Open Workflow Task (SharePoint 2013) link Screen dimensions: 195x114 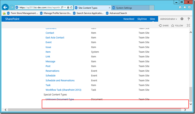(x=63, y=90)
